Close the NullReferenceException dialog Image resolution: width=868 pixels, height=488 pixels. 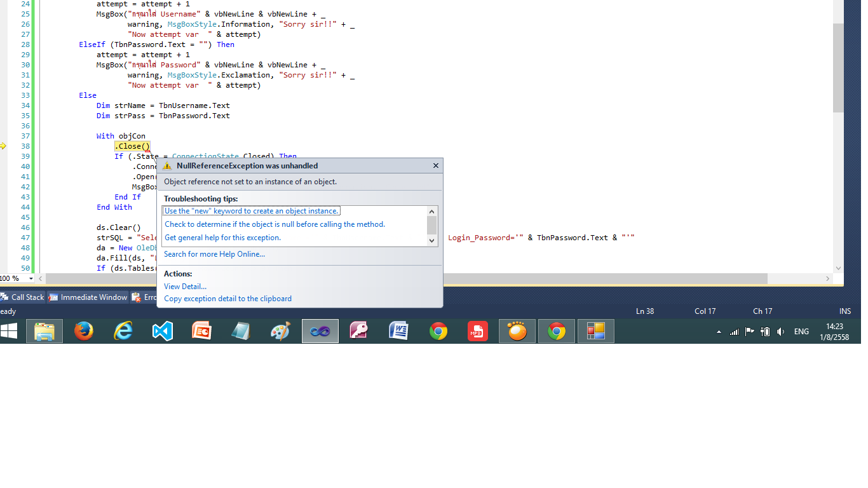coord(435,166)
